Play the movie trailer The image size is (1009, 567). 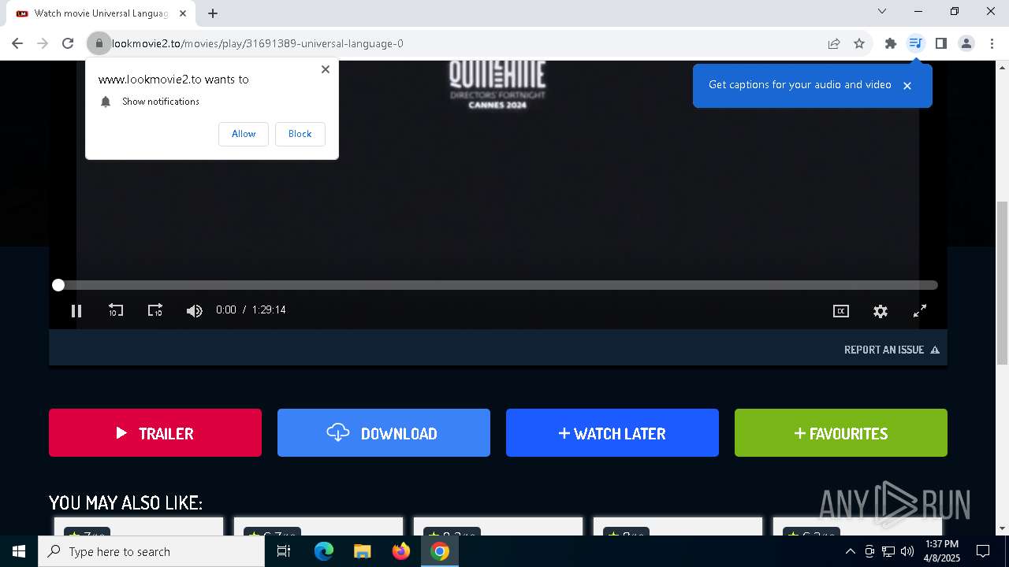[x=155, y=432]
